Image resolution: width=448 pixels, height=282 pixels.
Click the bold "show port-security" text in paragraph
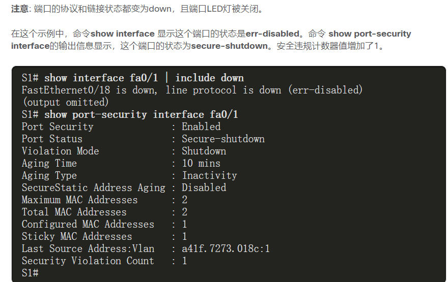tap(370, 34)
